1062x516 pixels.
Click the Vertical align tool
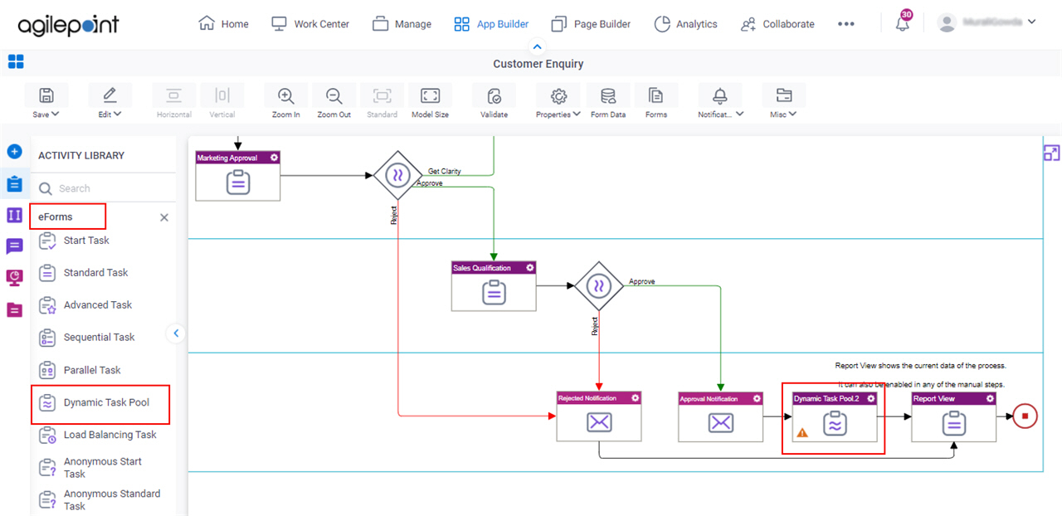tap(222, 101)
